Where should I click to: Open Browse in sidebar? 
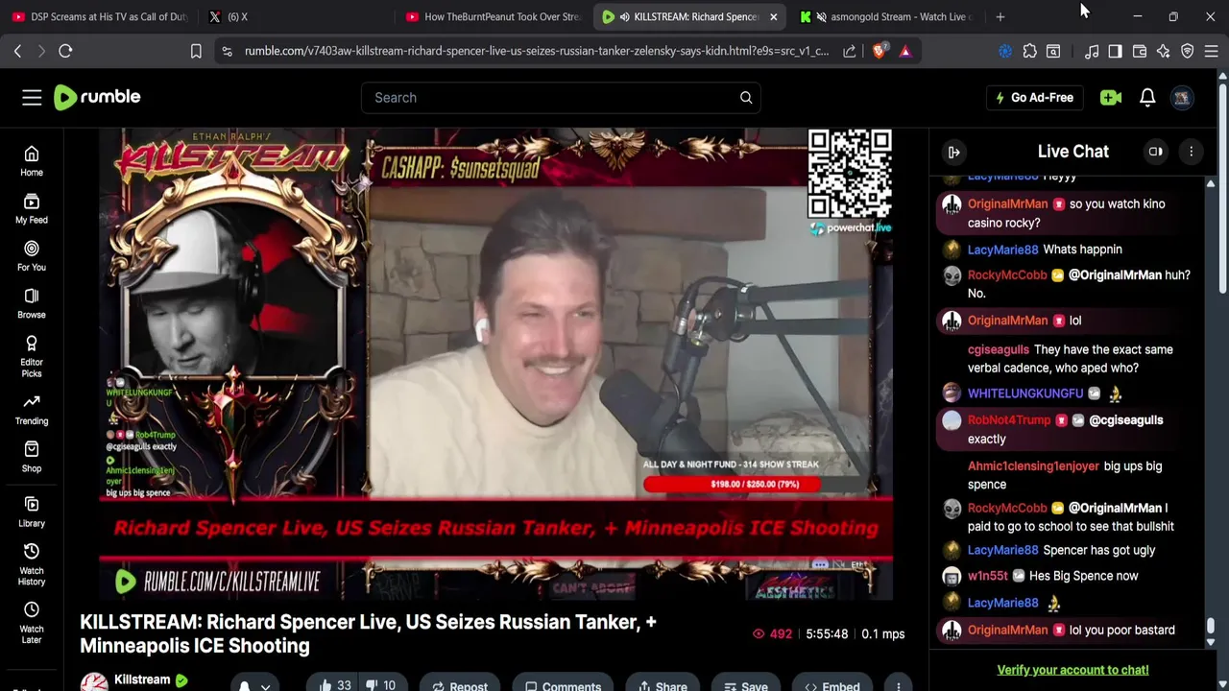32,303
